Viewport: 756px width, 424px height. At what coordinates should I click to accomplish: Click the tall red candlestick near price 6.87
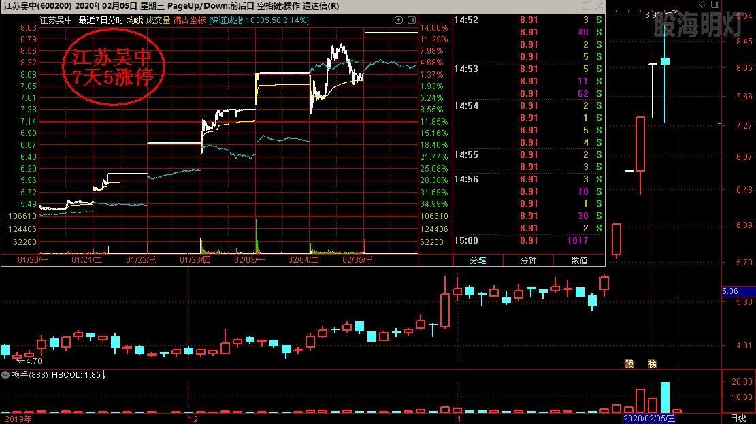640,144
